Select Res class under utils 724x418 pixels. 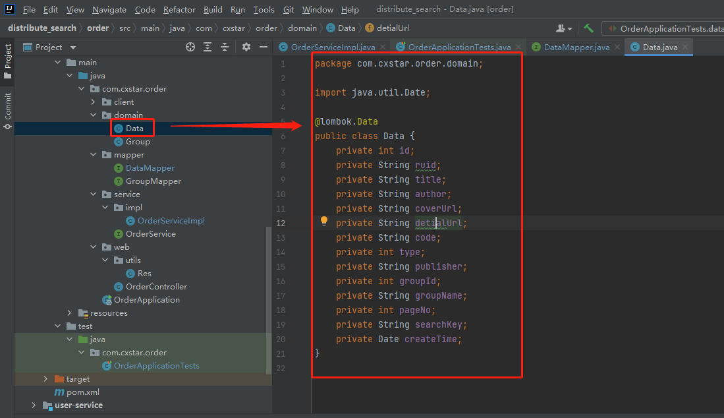pyautogui.click(x=144, y=274)
